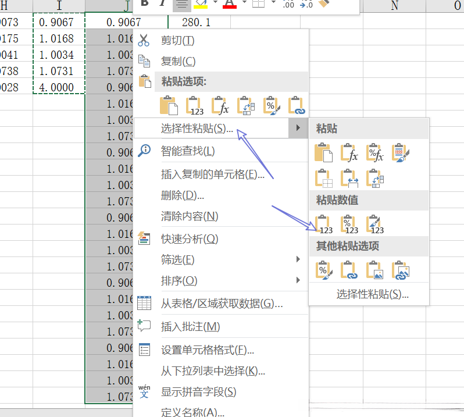The image size is (464, 417).
Task: Click the comment icon beside 插入批注
Action: tap(144, 326)
